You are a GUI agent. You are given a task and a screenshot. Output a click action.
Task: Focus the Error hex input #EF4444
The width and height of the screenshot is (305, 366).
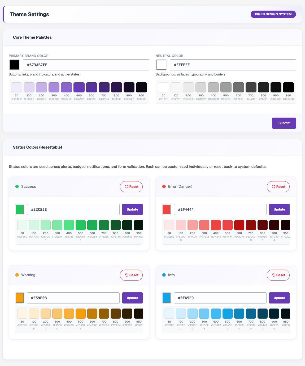tap(220, 209)
